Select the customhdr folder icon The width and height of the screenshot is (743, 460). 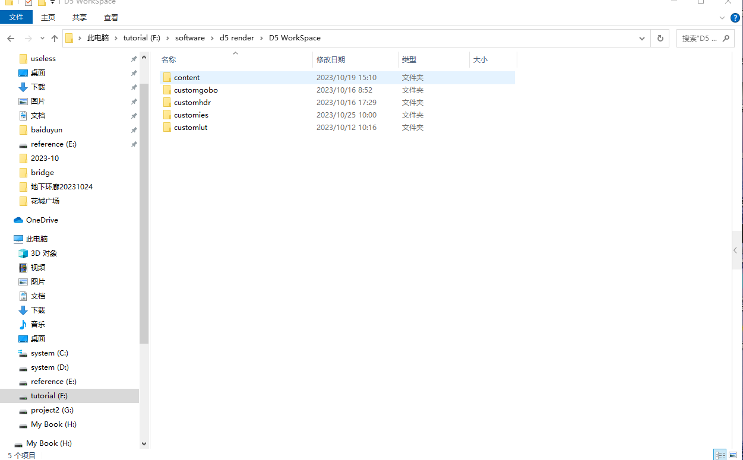tap(167, 102)
